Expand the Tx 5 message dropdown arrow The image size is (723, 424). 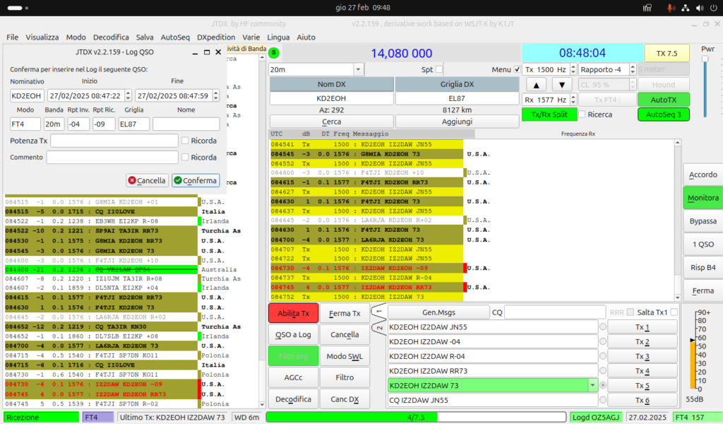tap(592, 386)
